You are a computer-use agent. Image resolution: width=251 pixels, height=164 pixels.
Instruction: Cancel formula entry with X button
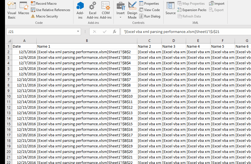click(x=95, y=32)
